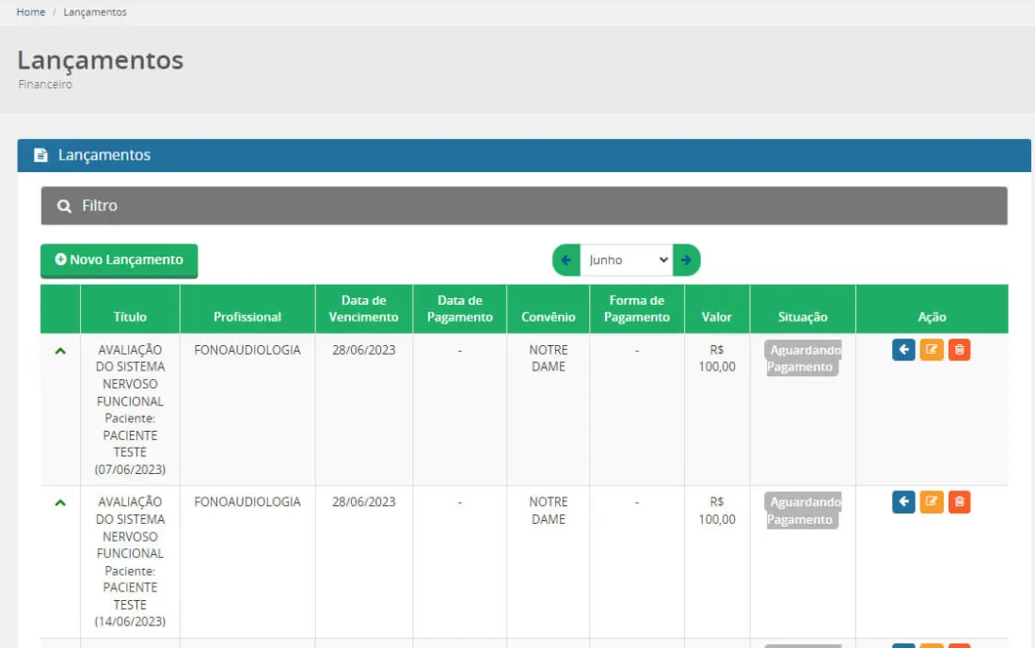Viewport: 1035px width, 648px height.
Task: Collapse the 14/06/2023 row with the green chevron
Action: tap(60, 503)
